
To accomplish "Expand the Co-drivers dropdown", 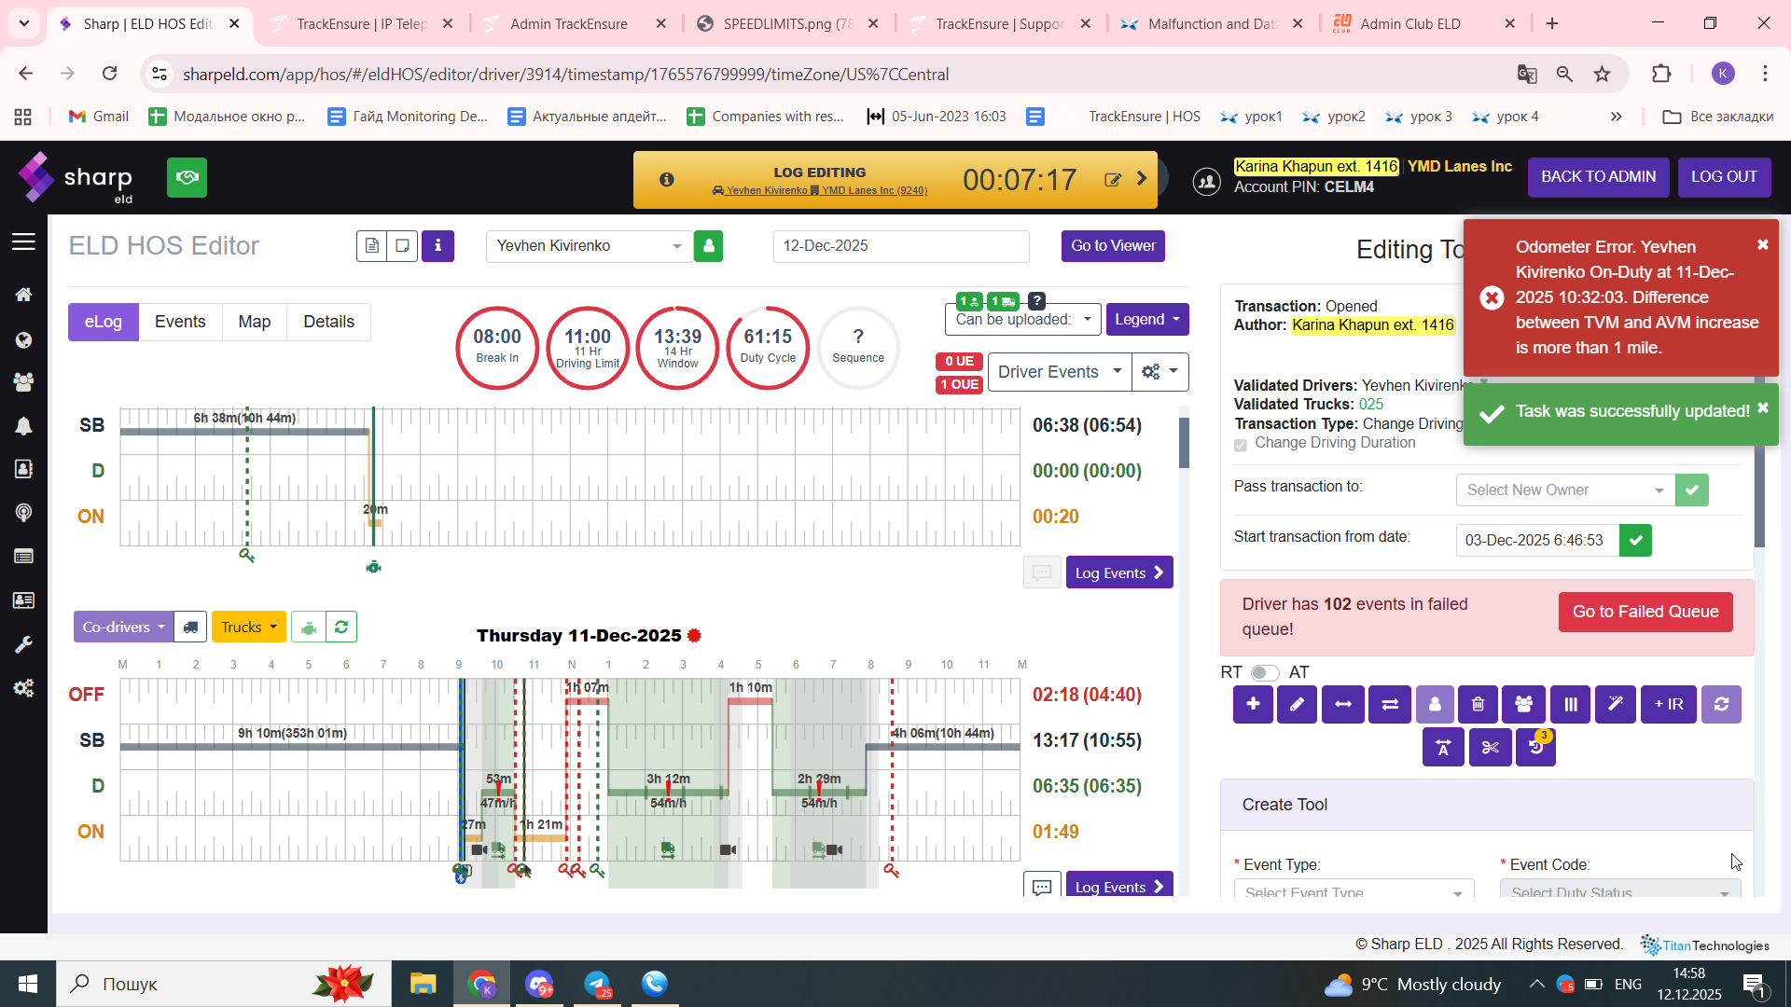I will (x=123, y=628).
